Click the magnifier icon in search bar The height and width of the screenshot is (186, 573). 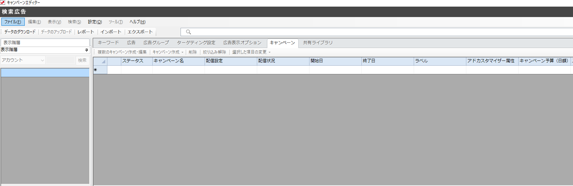[188, 32]
